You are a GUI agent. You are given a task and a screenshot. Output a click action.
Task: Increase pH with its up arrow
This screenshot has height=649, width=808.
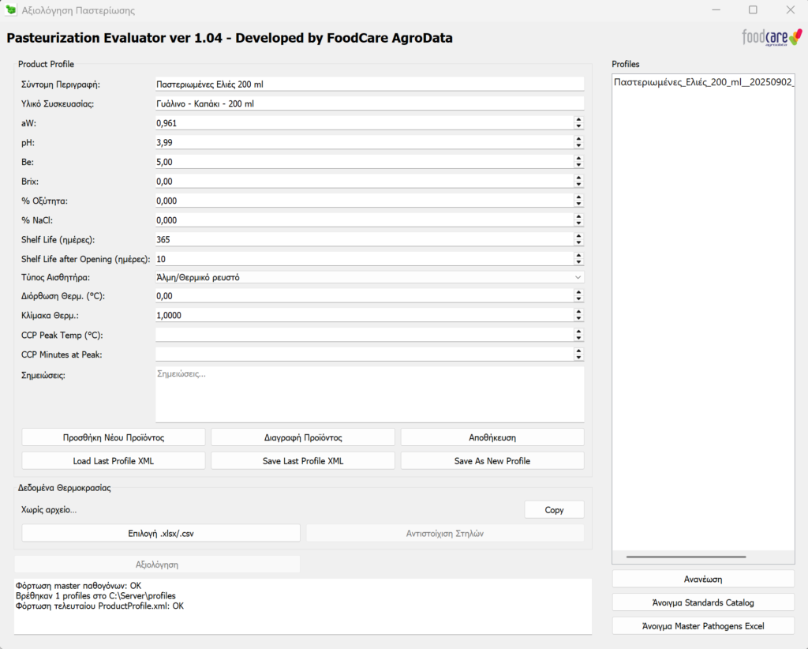[578, 139]
